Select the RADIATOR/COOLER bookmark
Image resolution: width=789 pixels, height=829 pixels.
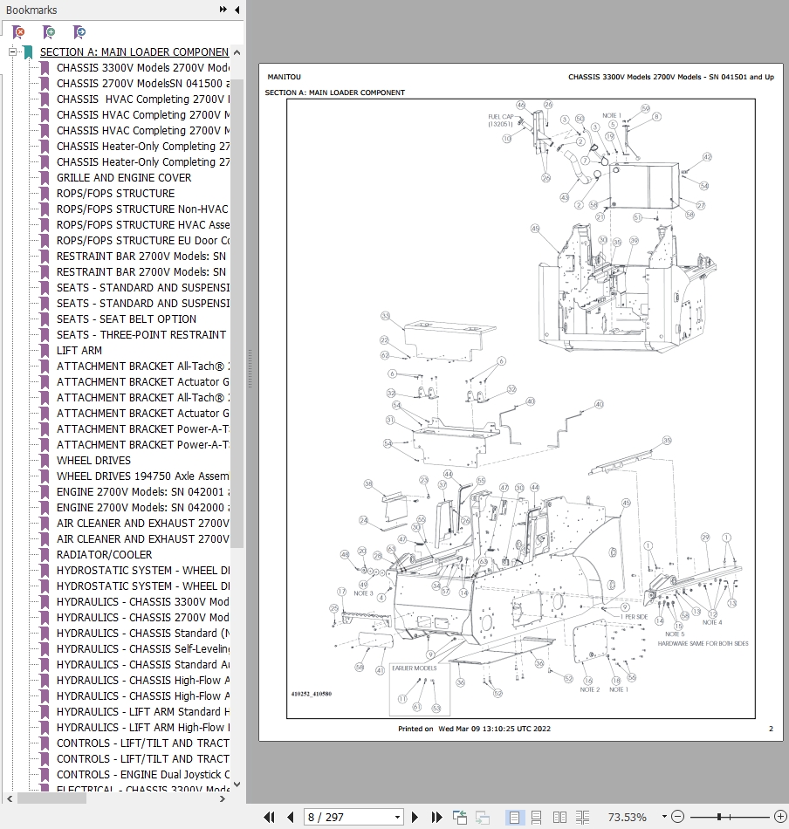pyautogui.click(x=104, y=555)
